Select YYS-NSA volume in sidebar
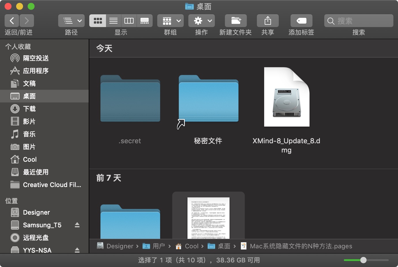The image size is (398, 267). point(44,250)
